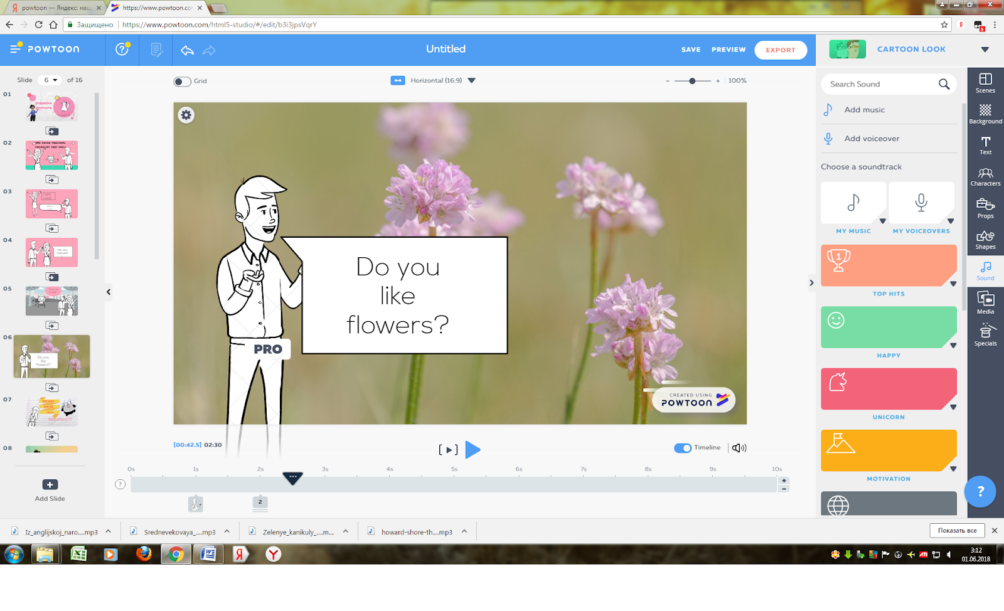Open howard-shore mp3 download options arrow
Image resolution: width=1004 pixels, height=611 pixels.
464,531
